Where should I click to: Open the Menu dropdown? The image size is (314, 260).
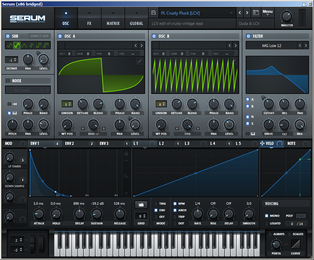[267, 13]
